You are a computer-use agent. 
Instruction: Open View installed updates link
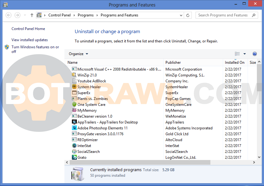click(x=29, y=40)
